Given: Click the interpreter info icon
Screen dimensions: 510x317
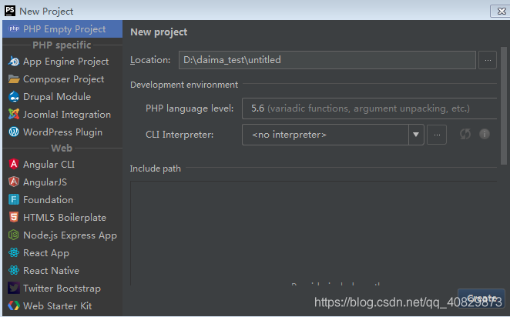Looking at the screenshot, I should (485, 134).
